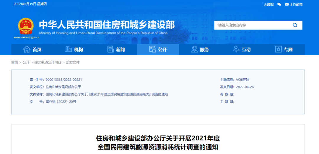The image size is (319, 154).
Task: Open the 机构 navigation tab
Action: pyautogui.click(x=74, y=49)
